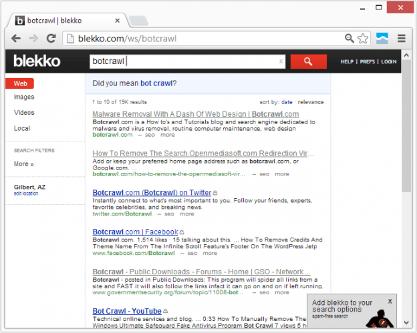Viewport: 417px width, 333px height.
Task: Click edit location under Gilbert, AZ
Action: click(x=26, y=194)
